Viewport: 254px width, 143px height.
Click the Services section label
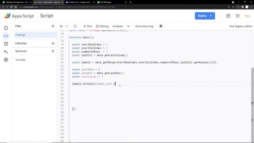click(x=21, y=51)
